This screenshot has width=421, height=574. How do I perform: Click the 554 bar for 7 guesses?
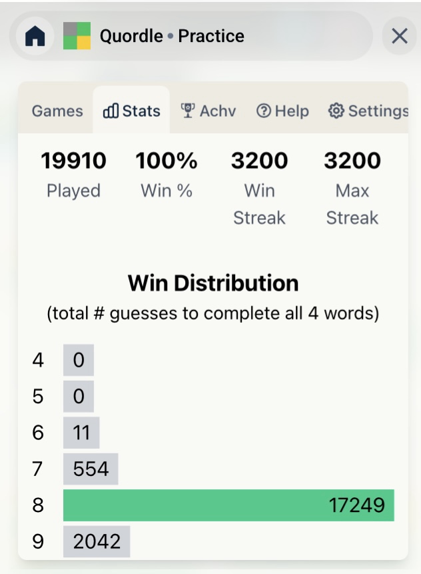91,469
